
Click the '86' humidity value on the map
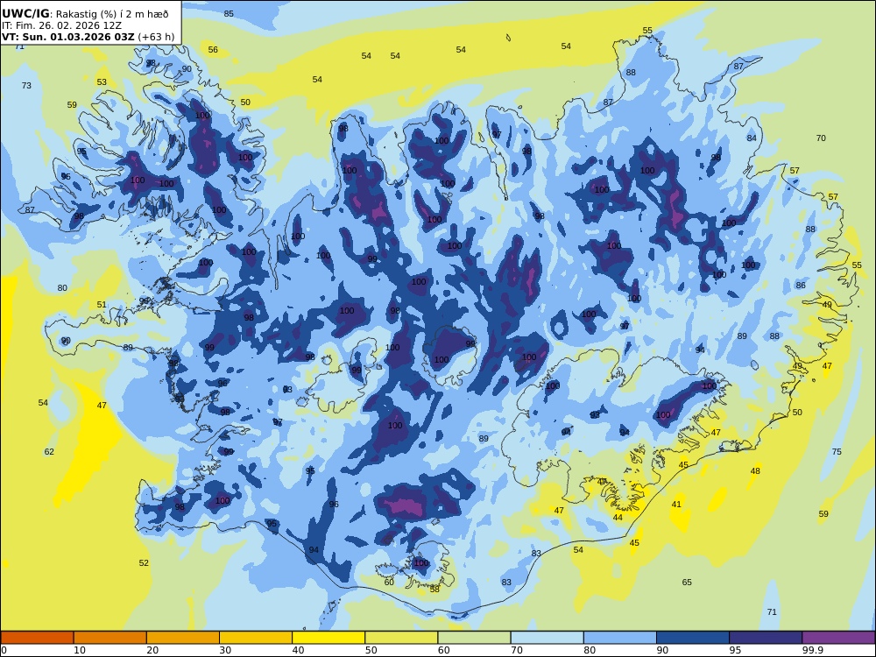(x=801, y=285)
